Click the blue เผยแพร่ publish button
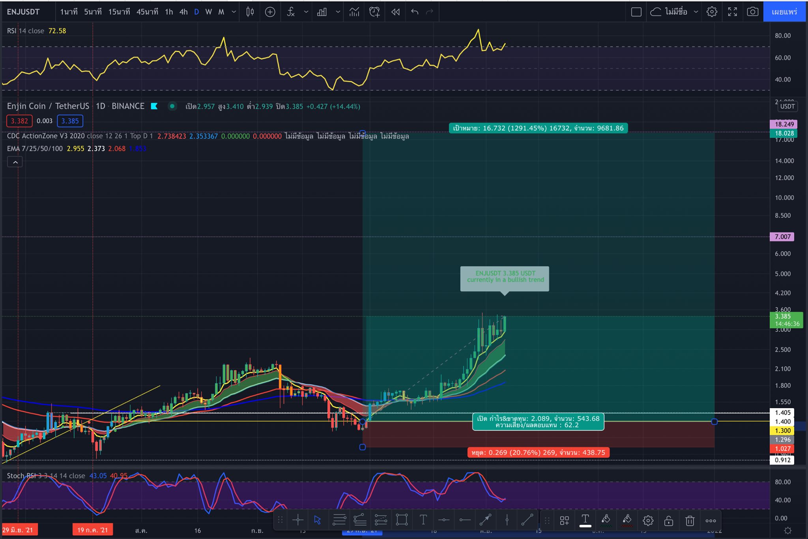Image resolution: width=808 pixels, height=539 pixels. pos(784,12)
